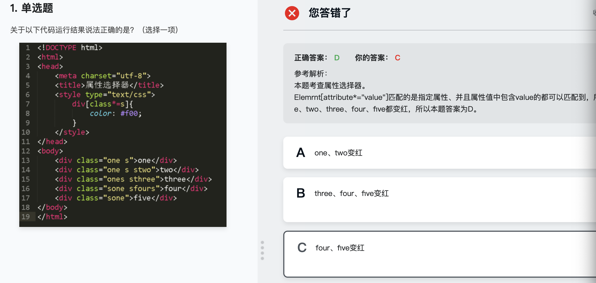Screen dimensions: 596x283
Task: Click the '您答错了' result heading
Action: pos(330,13)
